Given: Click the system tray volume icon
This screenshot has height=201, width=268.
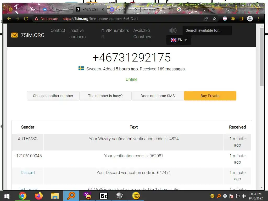Looking at the screenshot, I should click(x=244, y=196).
